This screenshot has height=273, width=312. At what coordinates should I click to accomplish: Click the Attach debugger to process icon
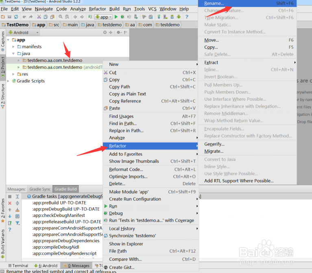pyautogui.click(x=136, y=17)
